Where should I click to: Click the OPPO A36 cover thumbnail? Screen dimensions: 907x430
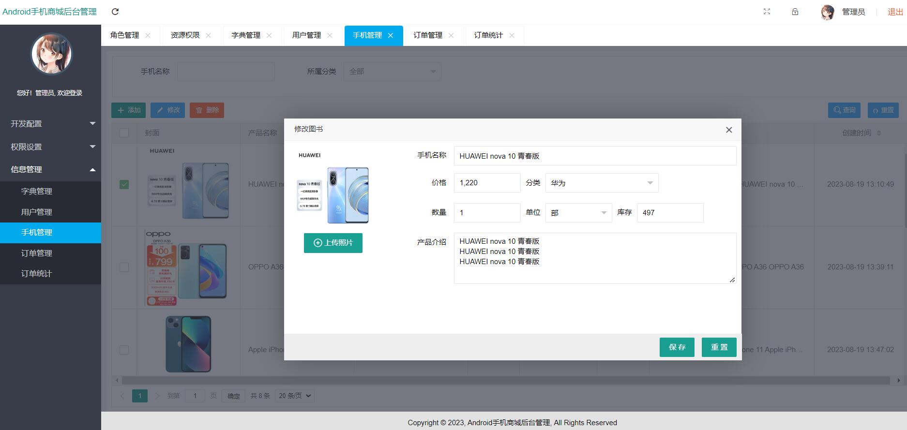186,267
